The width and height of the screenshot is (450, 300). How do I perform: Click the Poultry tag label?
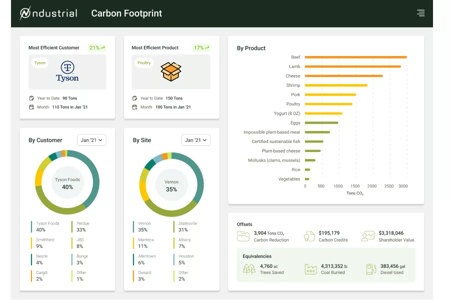144,63
